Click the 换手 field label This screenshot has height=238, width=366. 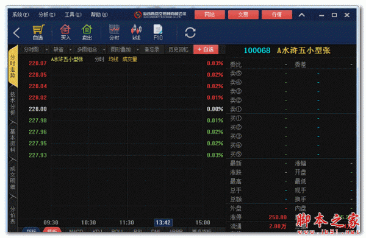[300, 199]
